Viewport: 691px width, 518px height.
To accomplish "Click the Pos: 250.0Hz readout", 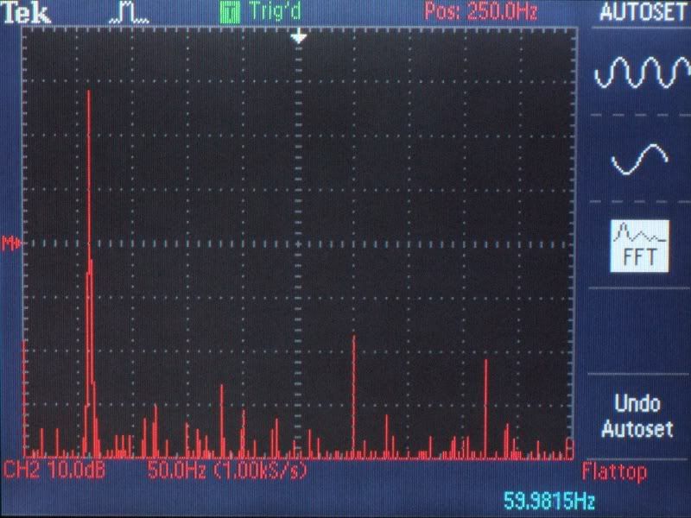I will point(481,11).
